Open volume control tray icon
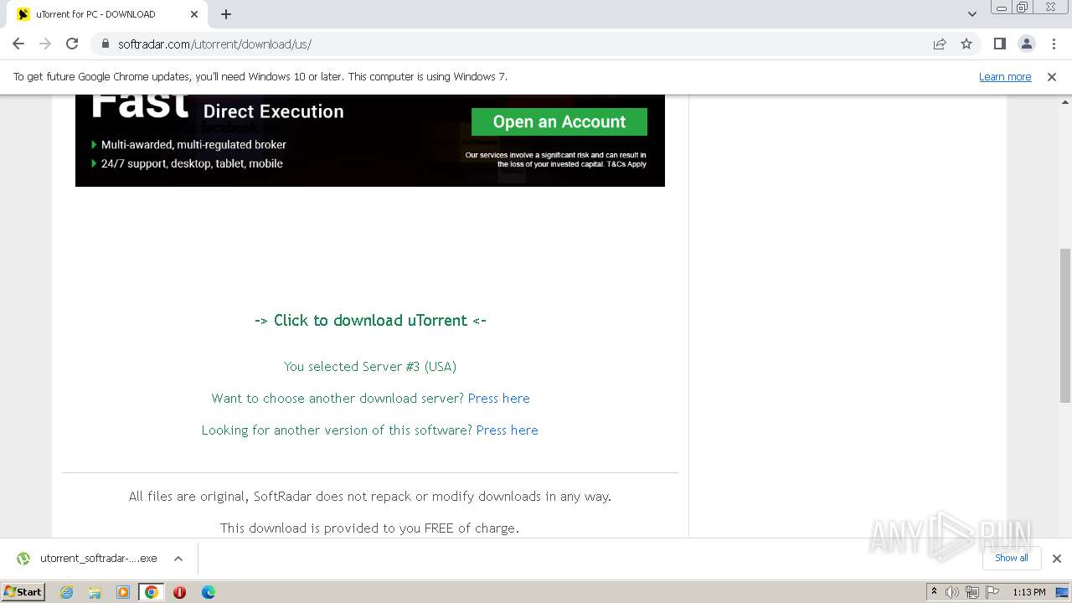The image size is (1072, 603). click(952, 592)
